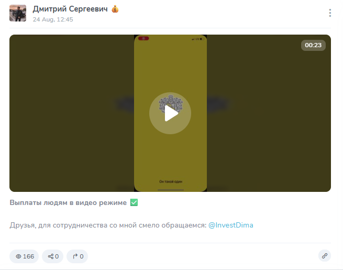Click the battery status icon in phone preview
Screen dimensions: 343x270
(202, 39)
